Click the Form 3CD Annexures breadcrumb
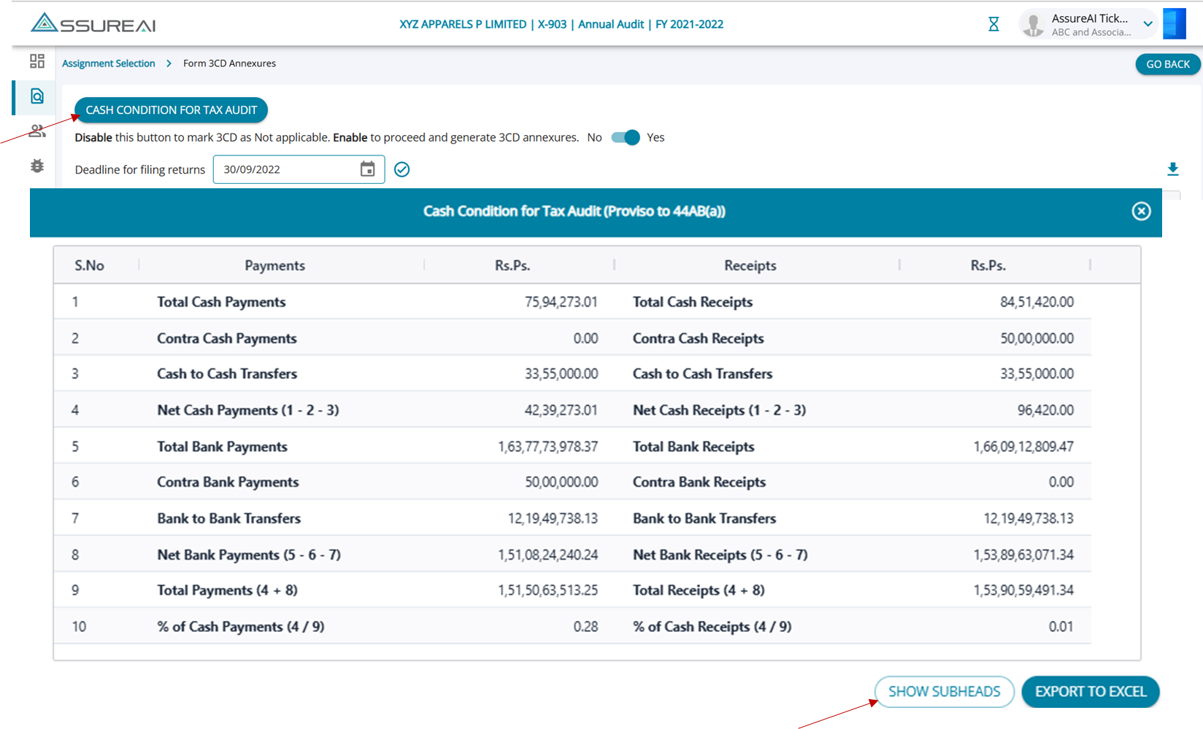Screen dimensions: 1203x729 229,63
